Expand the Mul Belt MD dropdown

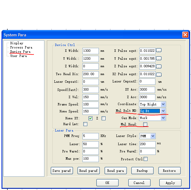click(163, 111)
